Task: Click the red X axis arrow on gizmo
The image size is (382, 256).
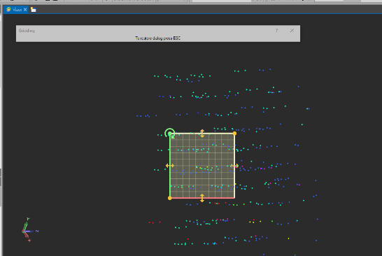Action: [27, 236]
